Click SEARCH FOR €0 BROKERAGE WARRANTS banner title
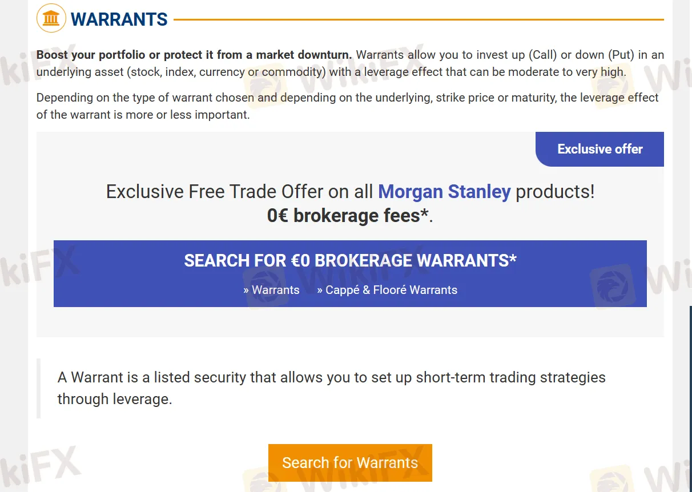This screenshot has height=492, width=692. click(350, 261)
